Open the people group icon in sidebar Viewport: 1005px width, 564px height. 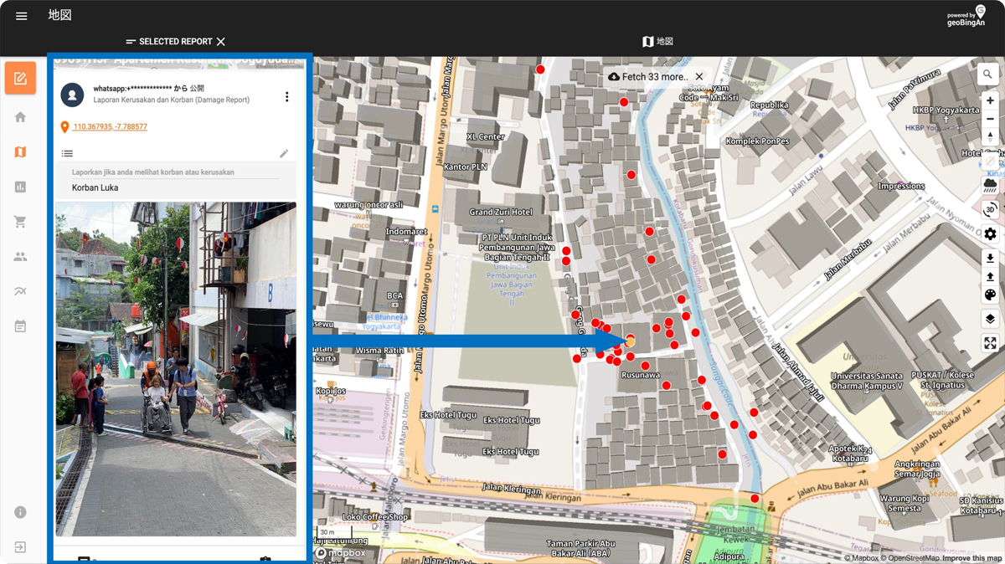pos(20,257)
